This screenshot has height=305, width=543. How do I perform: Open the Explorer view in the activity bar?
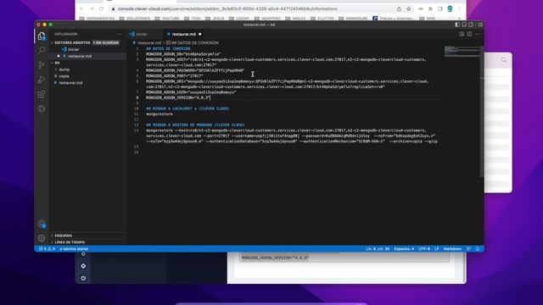(x=42, y=36)
